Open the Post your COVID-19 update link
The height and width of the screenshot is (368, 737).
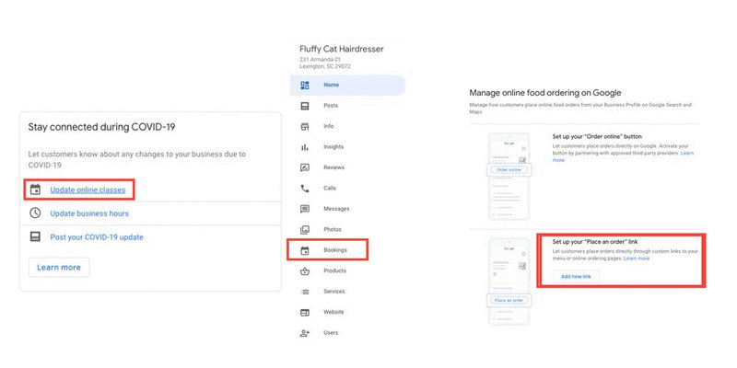(x=97, y=237)
